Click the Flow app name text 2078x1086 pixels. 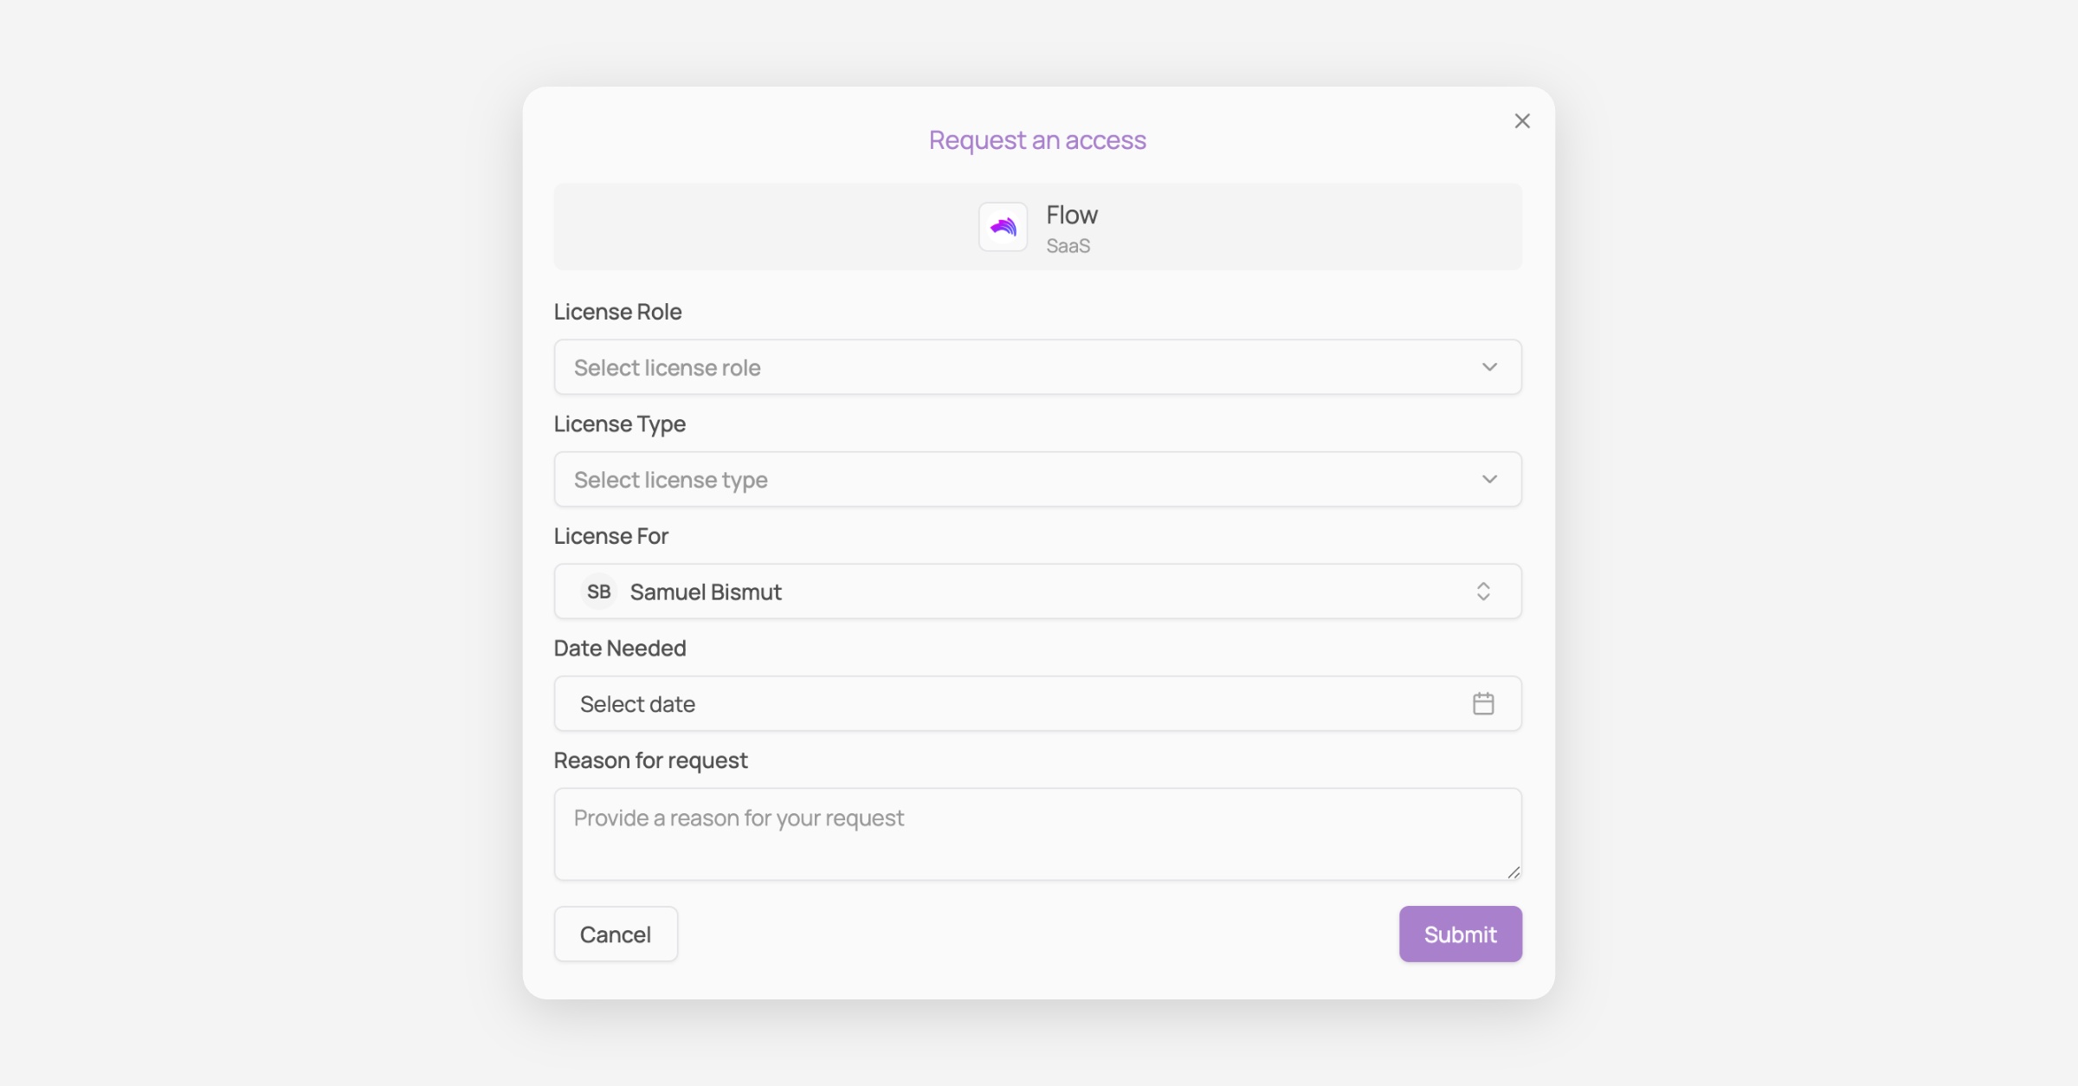click(1071, 215)
